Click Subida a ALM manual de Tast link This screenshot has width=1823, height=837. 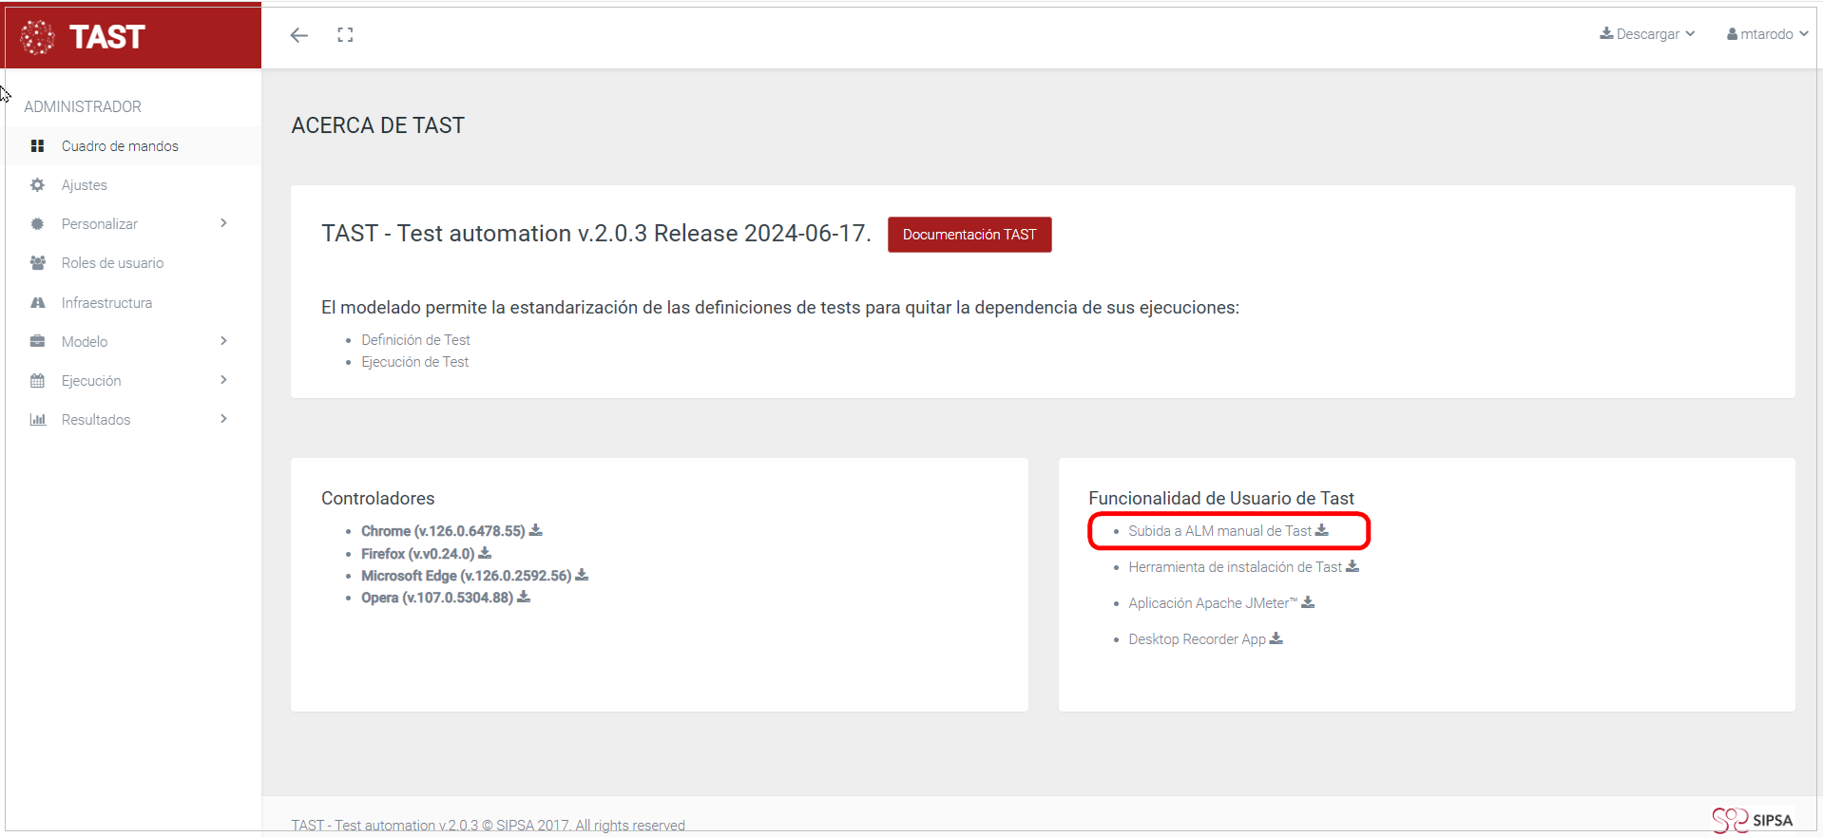pos(1219,531)
